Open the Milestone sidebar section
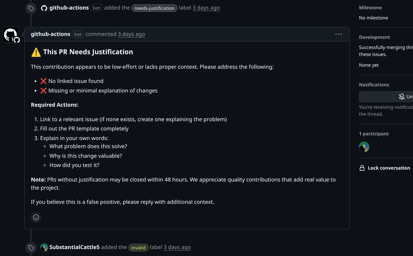 (370, 8)
